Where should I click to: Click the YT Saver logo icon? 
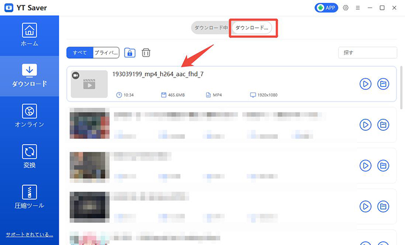tap(9, 8)
